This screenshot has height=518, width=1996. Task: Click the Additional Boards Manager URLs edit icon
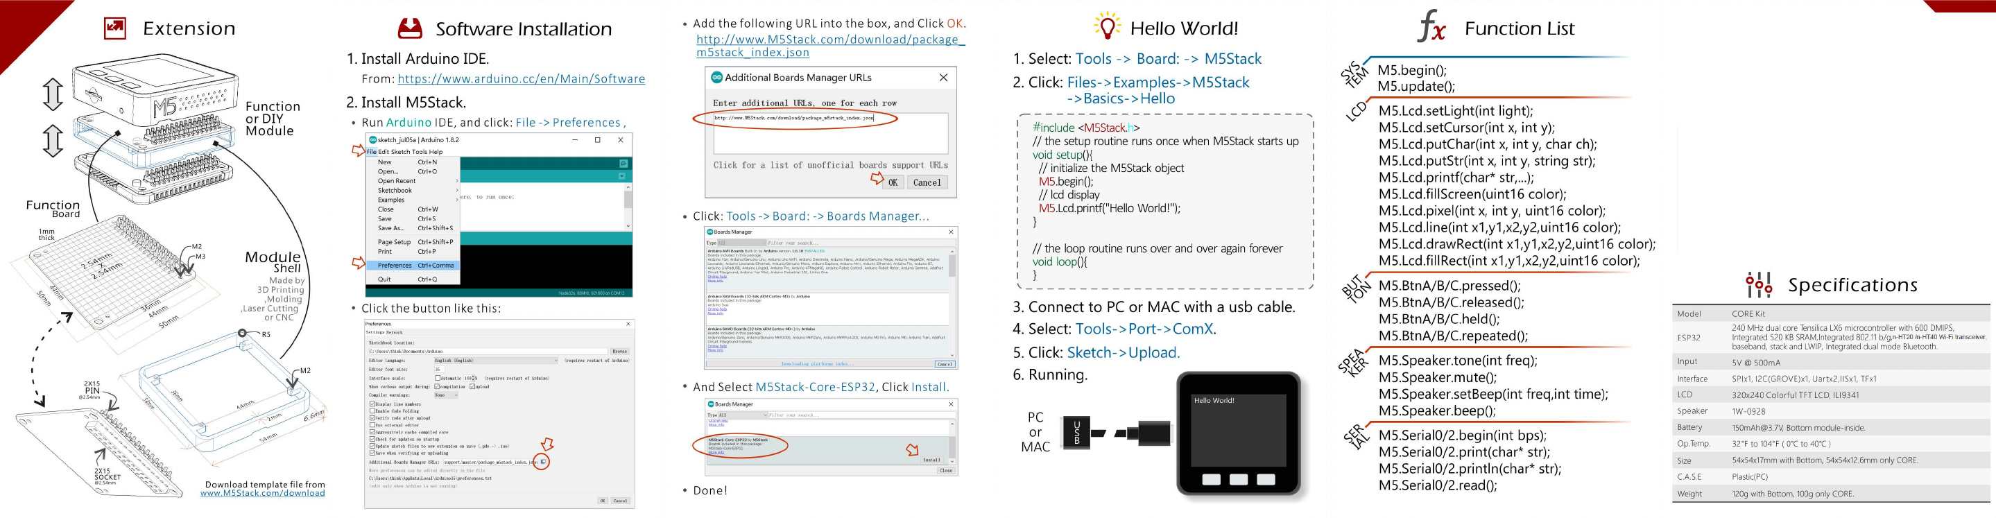[544, 463]
